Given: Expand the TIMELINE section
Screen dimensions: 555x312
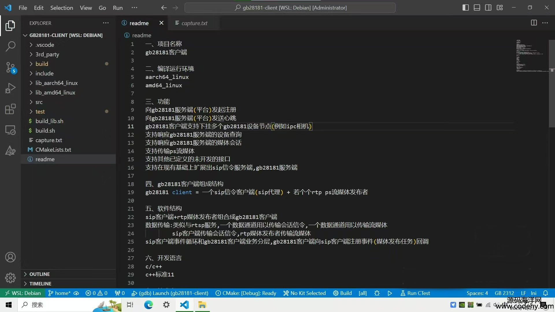Looking at the screenshot, I should pyautogui.click(x=40, y=284).
